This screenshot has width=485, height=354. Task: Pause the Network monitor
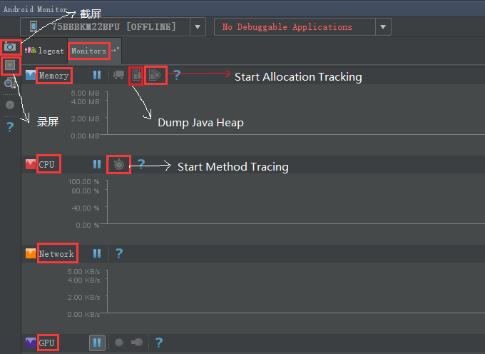point(97,253)
